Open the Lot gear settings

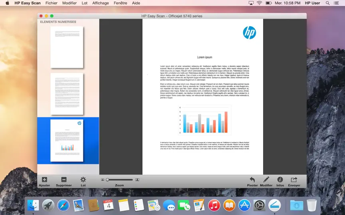[83, 180]
